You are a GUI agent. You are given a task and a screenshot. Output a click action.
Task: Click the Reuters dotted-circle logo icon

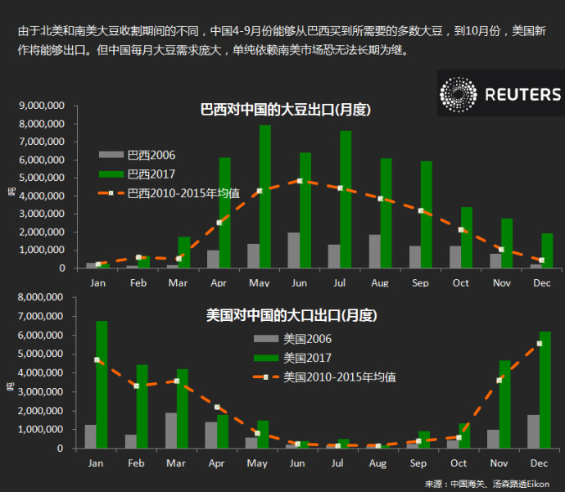tap(458, 94)
